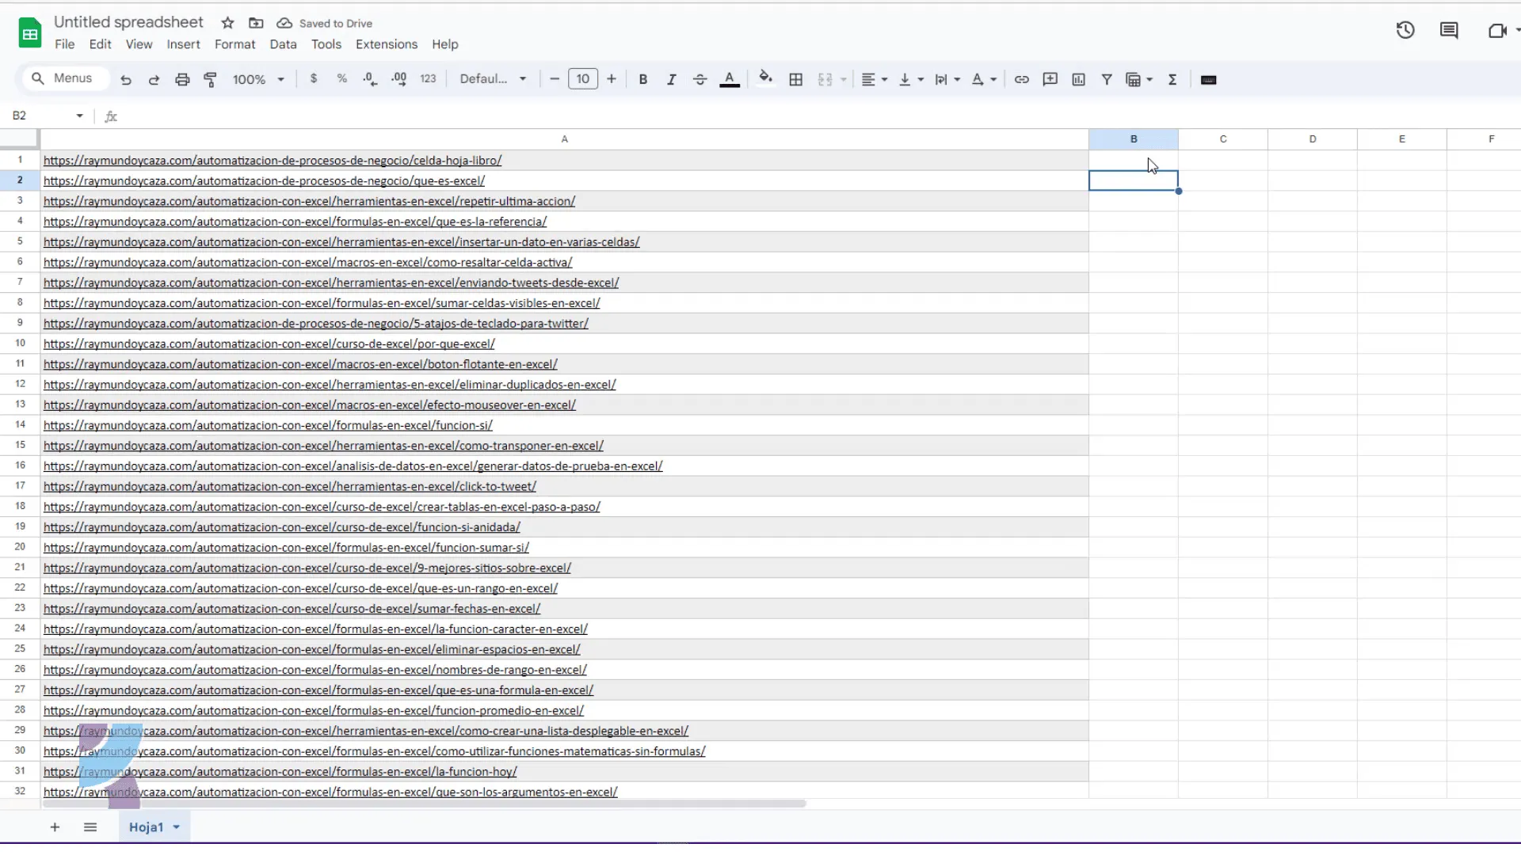The image size is (1521, 855).
Task: Toggle strikethrough formatting
Action: click(x=700, y=80)
